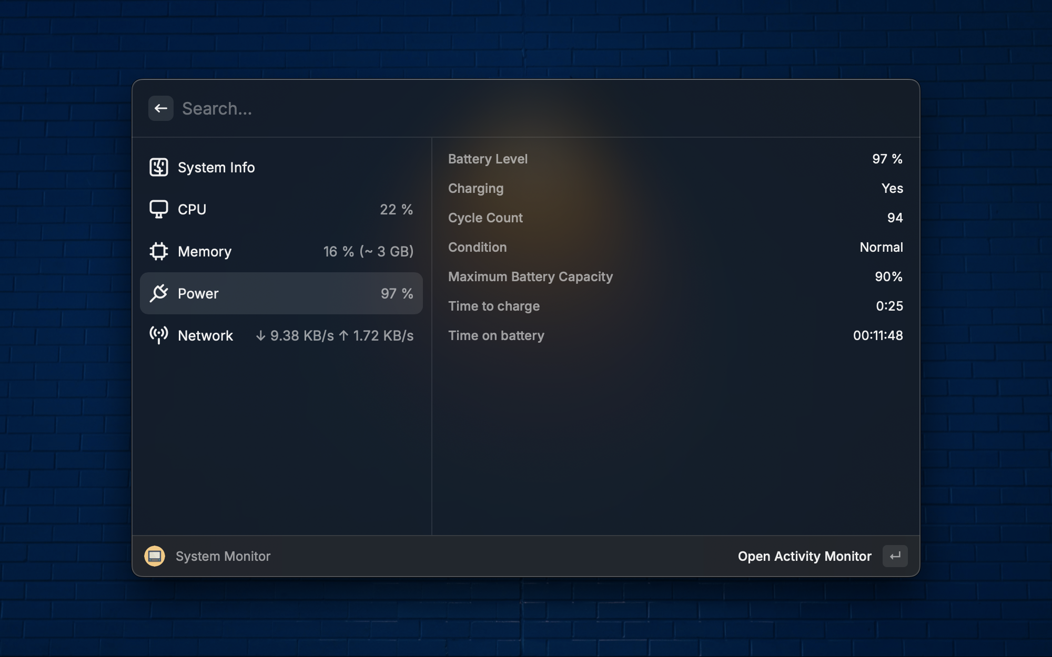Click the Network antenna icon

pos(158,335)
